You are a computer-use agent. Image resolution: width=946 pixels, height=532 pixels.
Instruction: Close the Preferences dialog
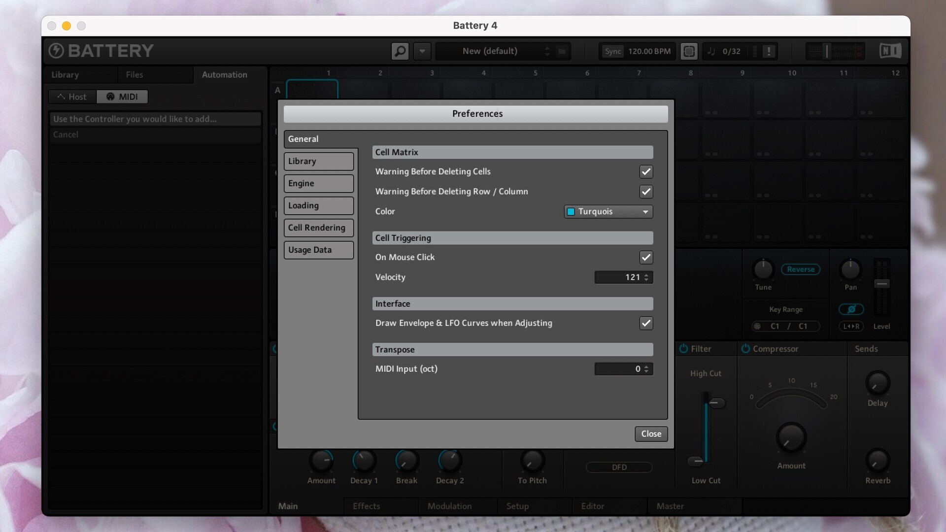point(651,434)
